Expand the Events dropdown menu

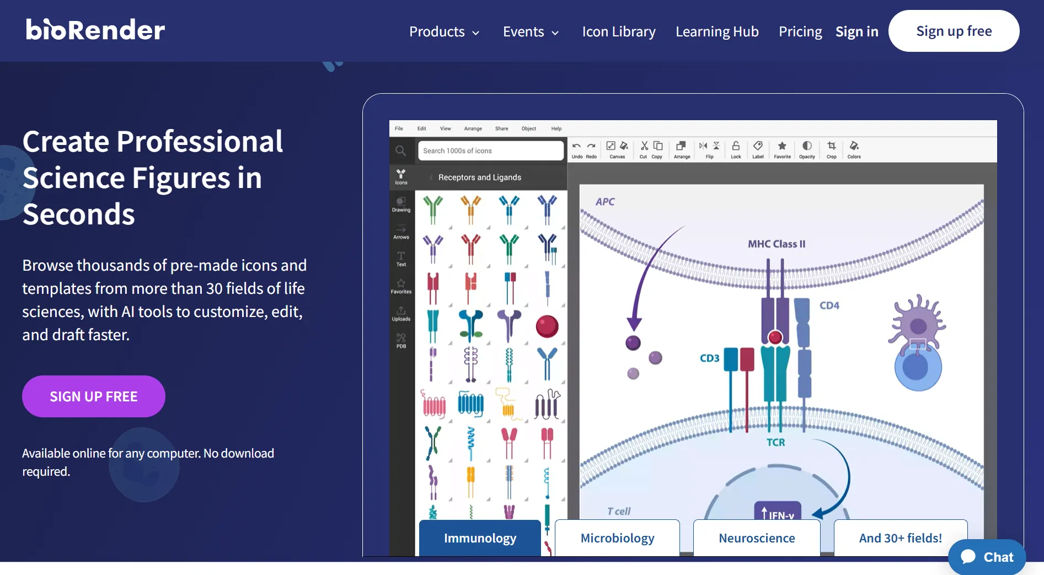tap(531, 32)
